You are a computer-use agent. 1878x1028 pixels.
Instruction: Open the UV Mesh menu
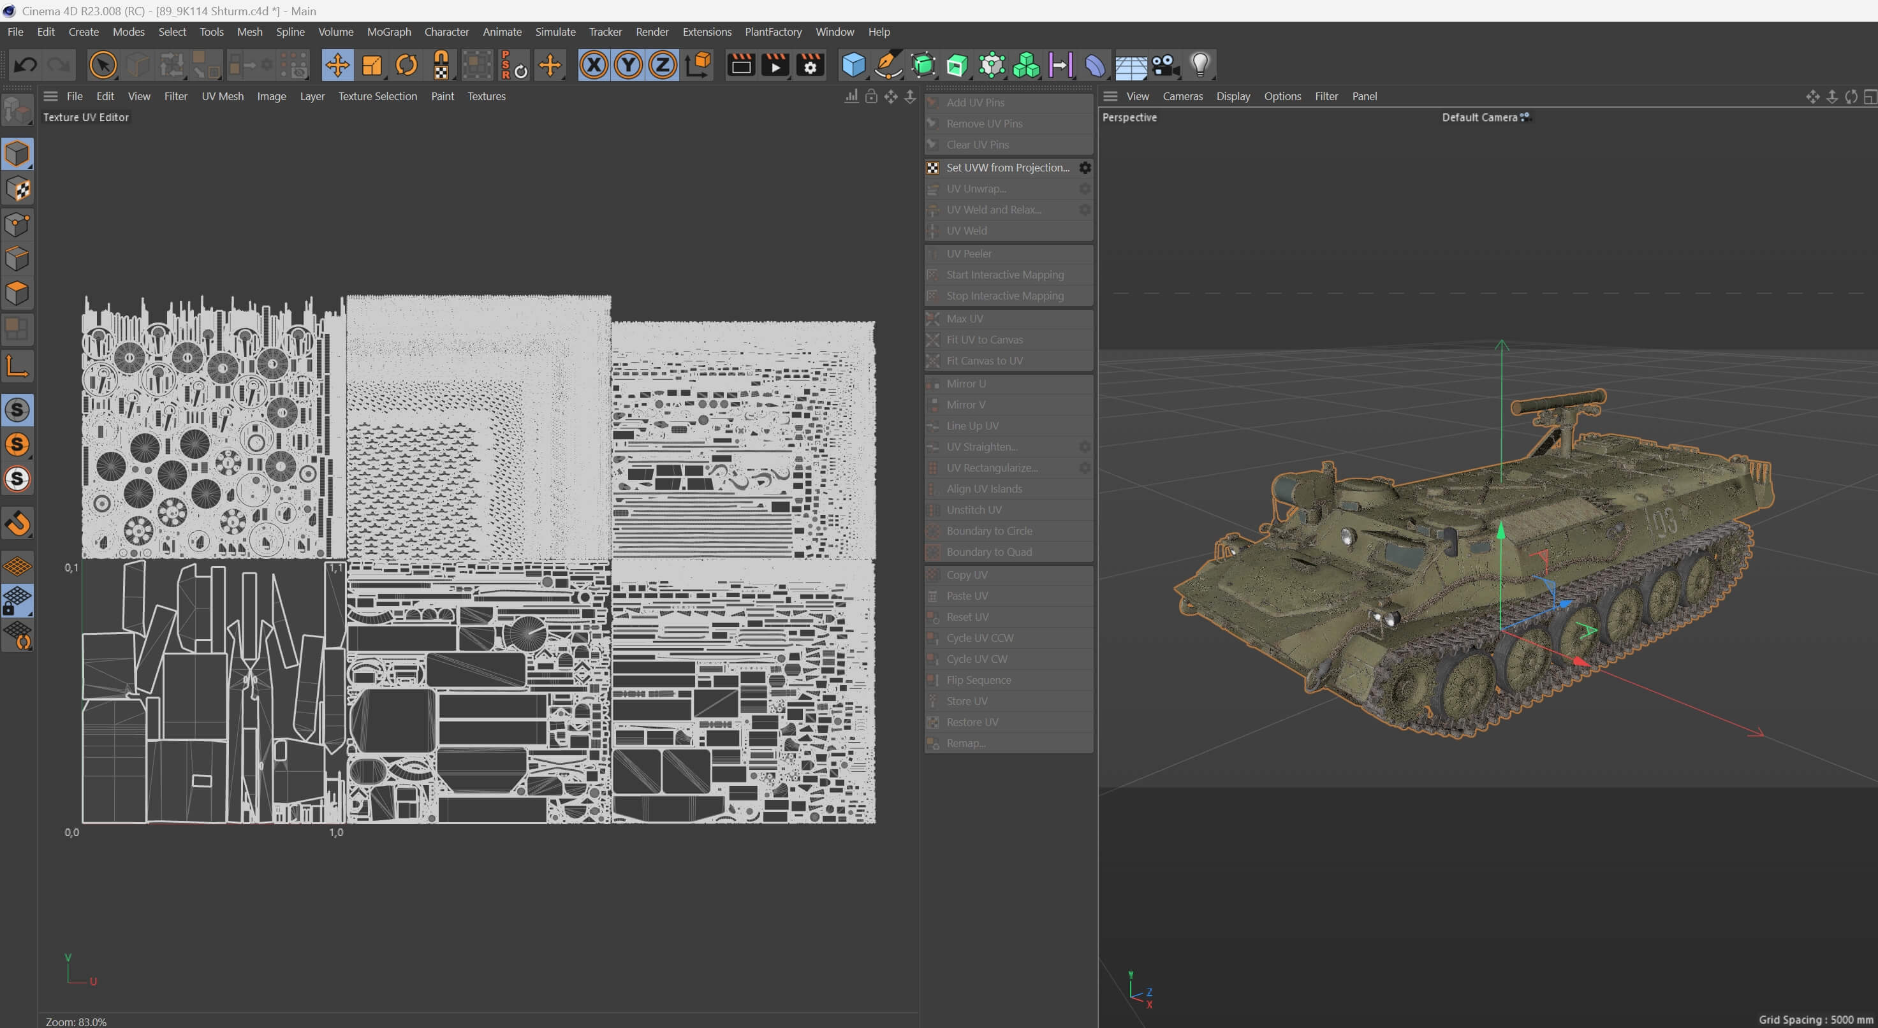[223, 96]
